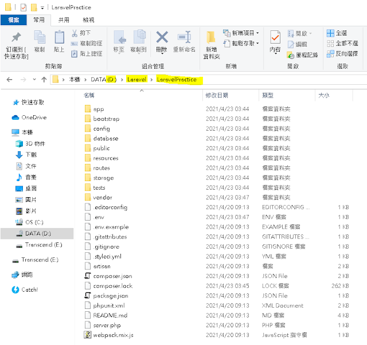Click DATA (D:) in the address bar
This screenshot has width=367, height=345.
coord(103,80)
